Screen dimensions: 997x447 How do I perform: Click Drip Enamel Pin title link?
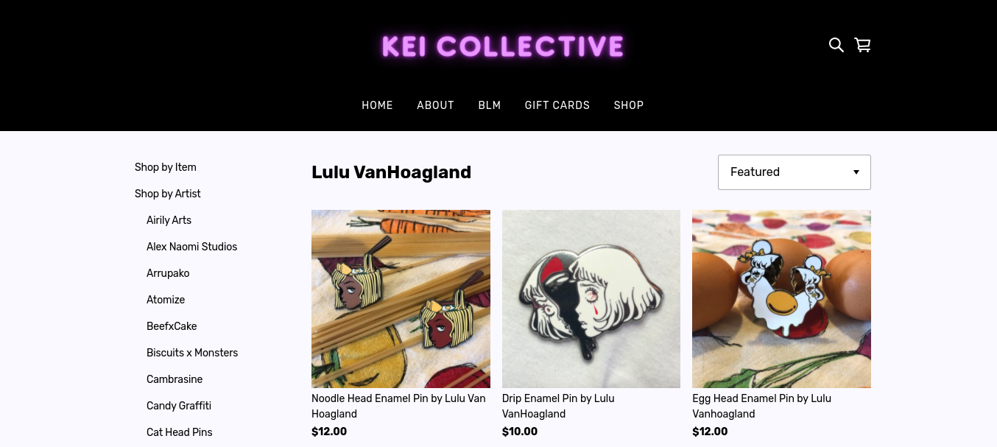click(558, 406)
